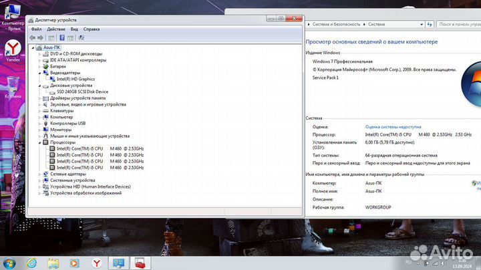Click the Scan for hardware changes icon

pyautogui.click(x=81, y=37)
